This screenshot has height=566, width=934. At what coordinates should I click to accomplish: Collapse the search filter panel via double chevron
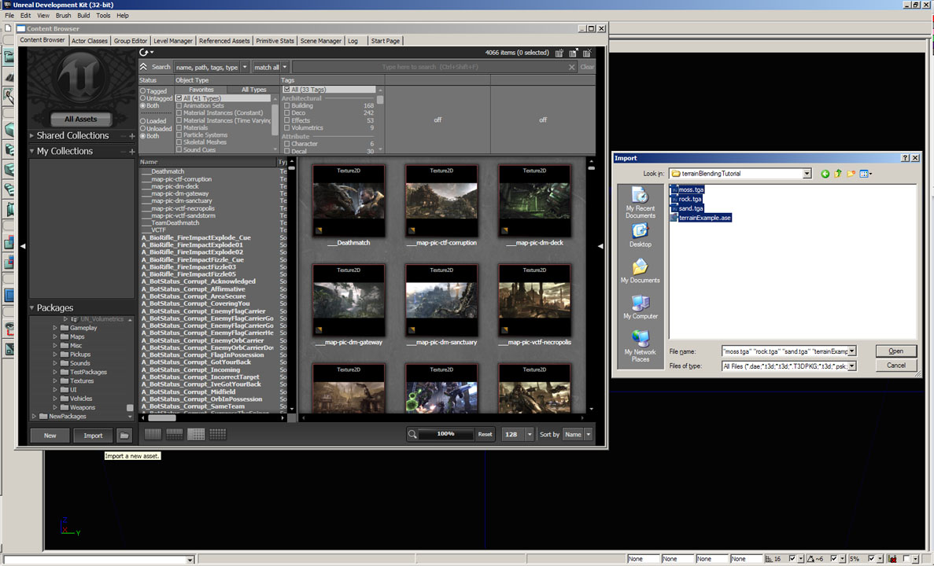(x=143, y=67)
